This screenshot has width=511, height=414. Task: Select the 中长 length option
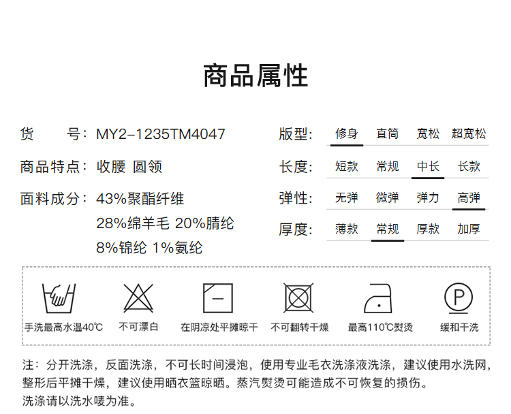tap(428, 166)
